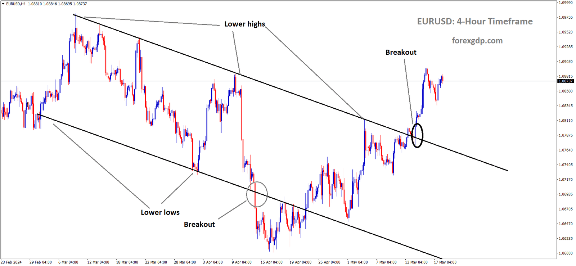Click the 1.09520 price axis label
Image resolution: width=576 pixels, height=266 pixels.
click(566, 32)
